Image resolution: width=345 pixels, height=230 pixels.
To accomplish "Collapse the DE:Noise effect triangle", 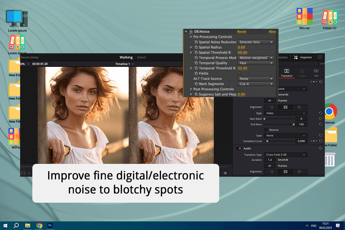I will pyautogui.click(x=186, y=32).
